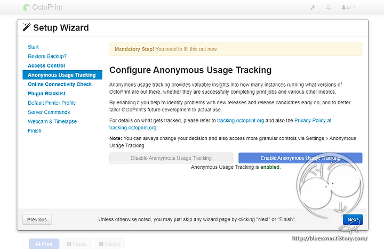Go to Default Printer Profile step
The height and width of the screenshot is (249, 384).
(52, 103)
